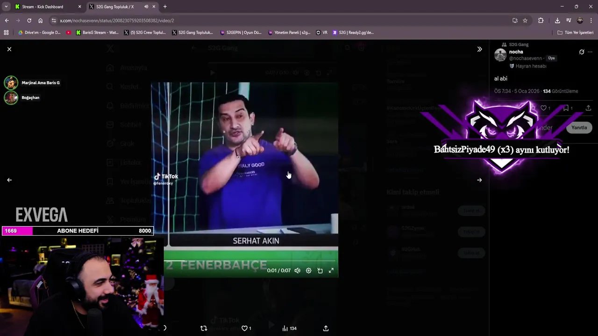Open S2G | Ready2.gg bookmark
This screenshot has width=598, height=336.
[x=353, y=33]
